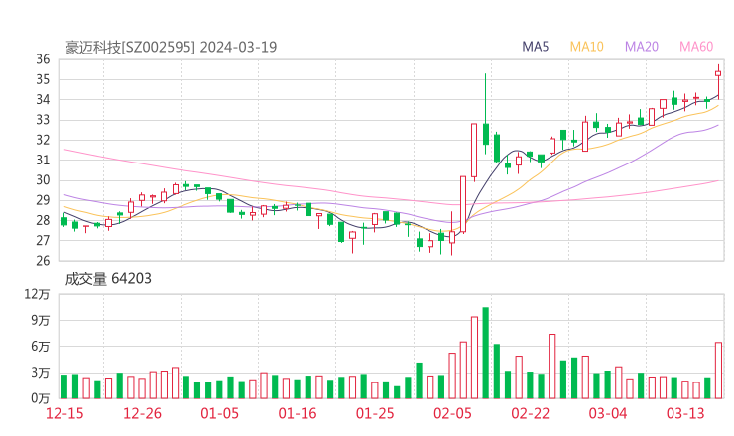734x436 pixels.
Task: Click the 02-05 date axis label
Action: coord(452,413)
